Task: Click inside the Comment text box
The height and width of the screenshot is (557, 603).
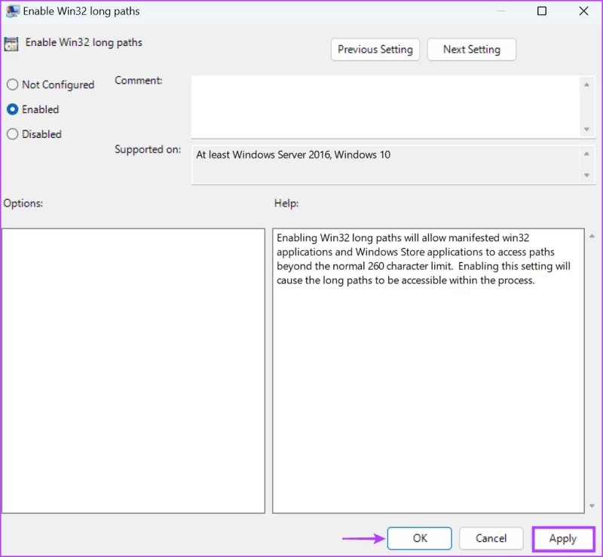Action: click(x=385, y=106)
